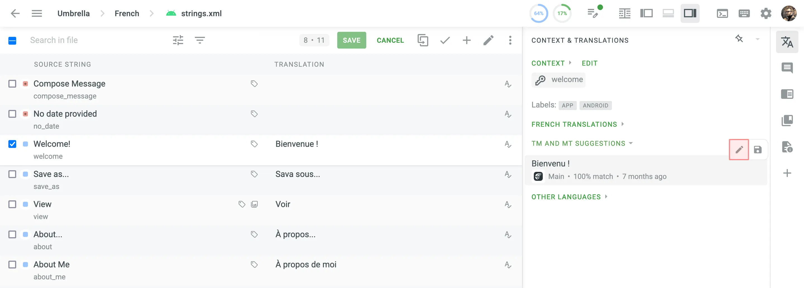Viewport: 804px width, 288px height.
Task: Approve selected strings with checkmark icon
Action: [445, 40]
